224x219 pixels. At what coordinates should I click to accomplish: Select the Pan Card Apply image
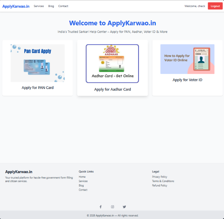pos(38,63)
